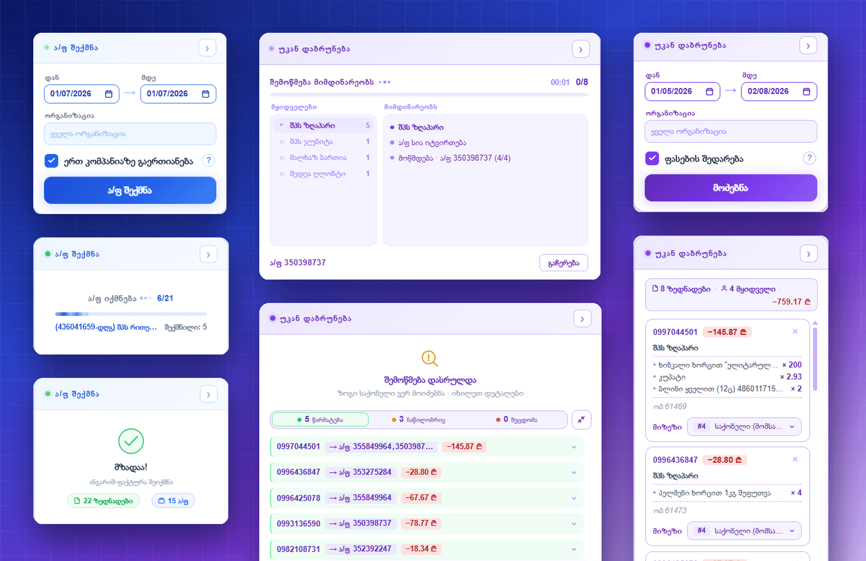Click arrow icon in მზადაა panel header
This screenshot has height=561, width=866.
coord(209,394)
